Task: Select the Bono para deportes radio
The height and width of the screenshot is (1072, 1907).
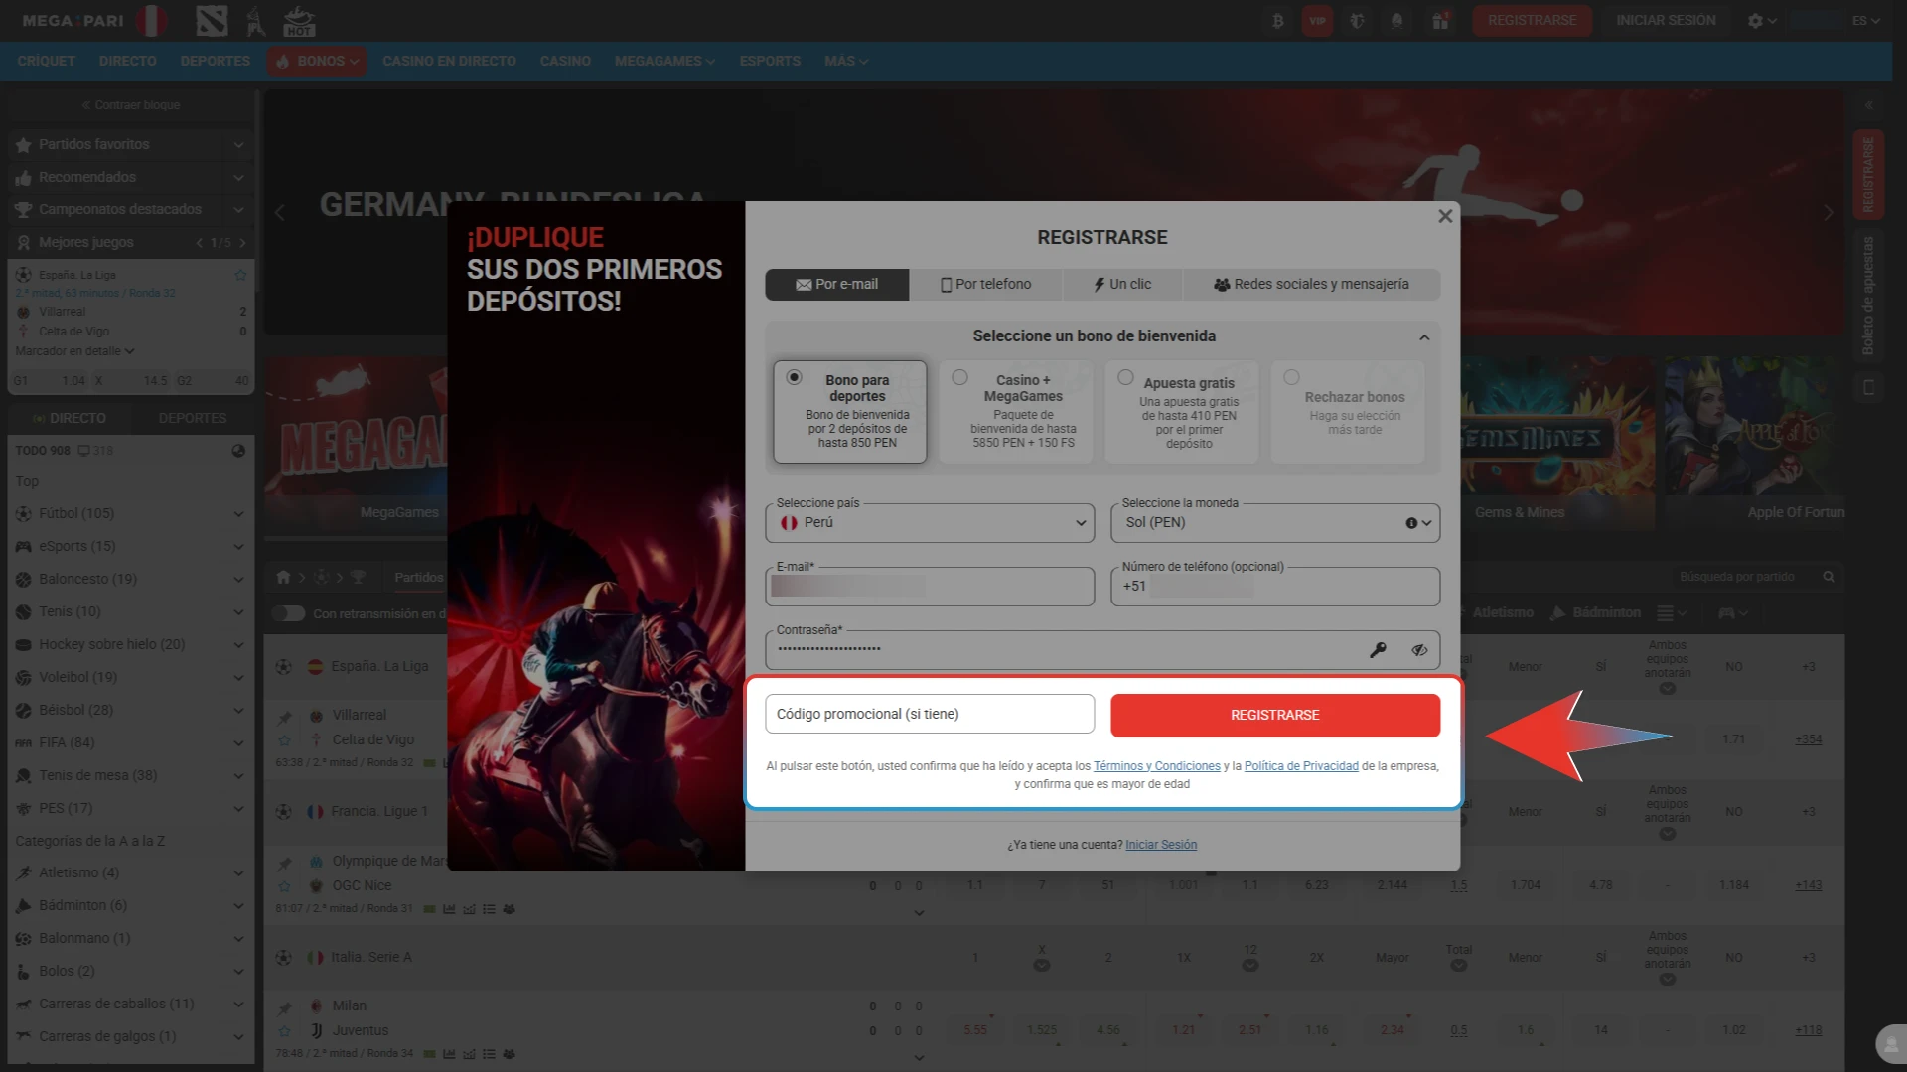Action: (794, 377)
